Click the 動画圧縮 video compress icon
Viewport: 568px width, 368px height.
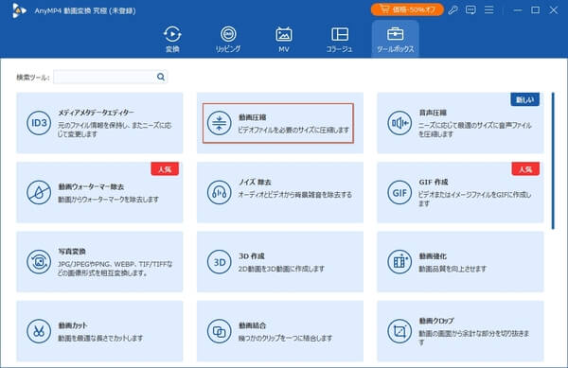[220, 123]
